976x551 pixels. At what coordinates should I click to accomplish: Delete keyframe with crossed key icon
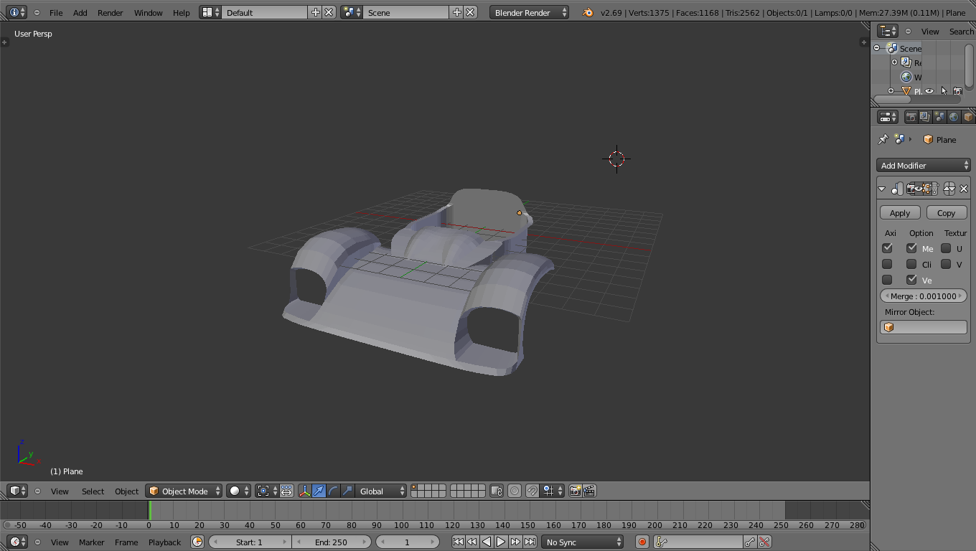pos(764,542)
